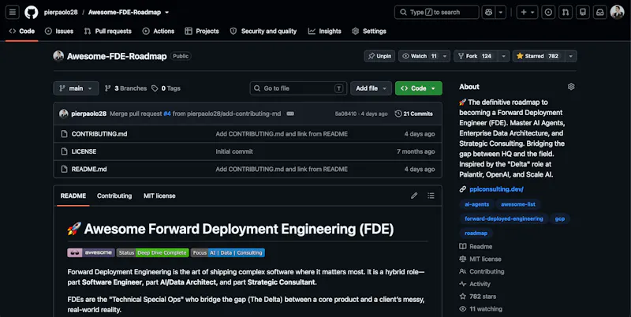Click the gcp topic tag
The width and height of the screenshot is (631, 317).
560,218
